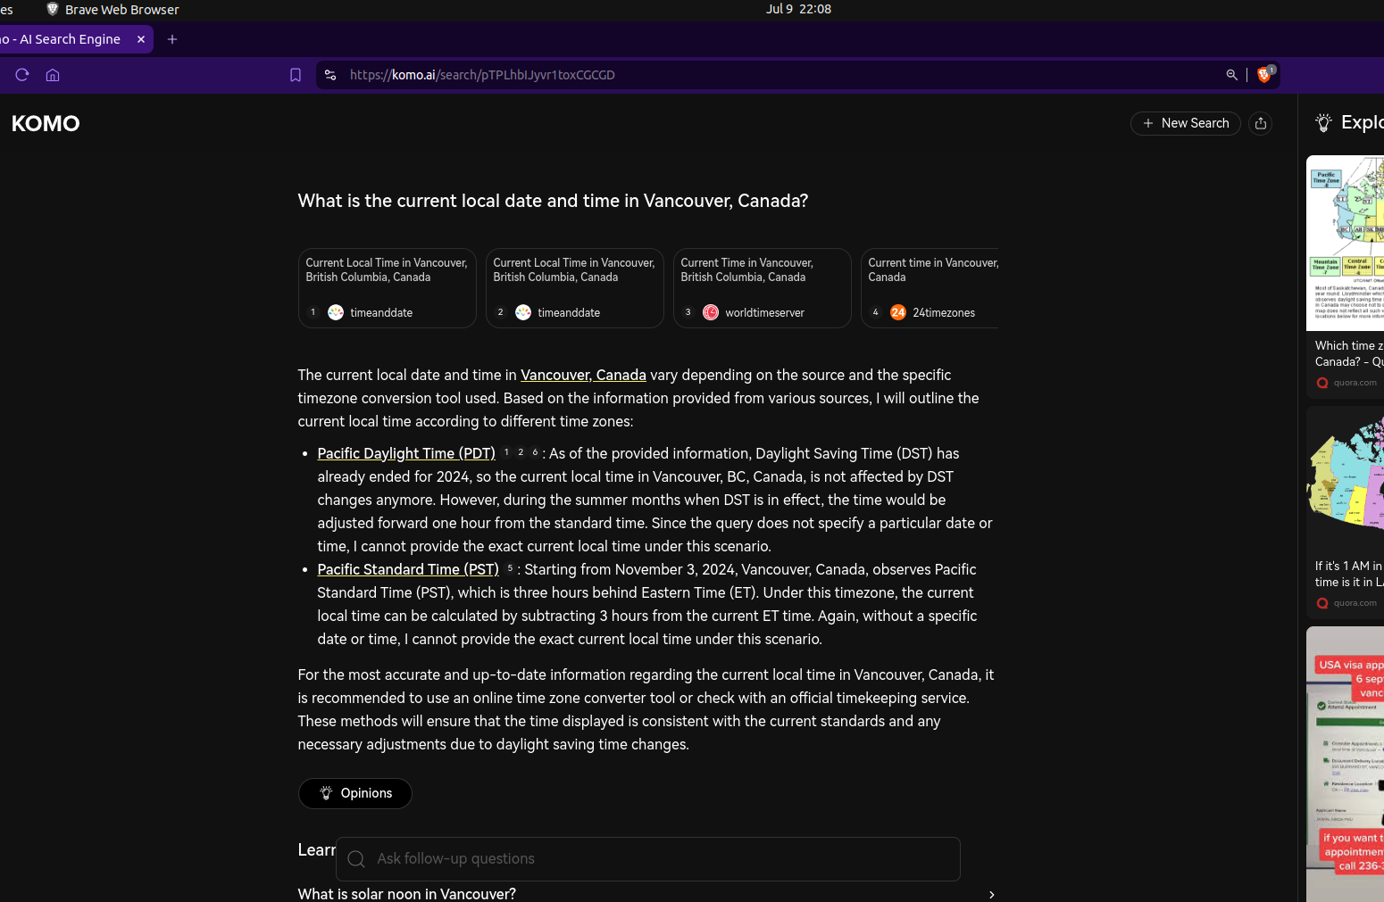Start a New Search
Image resolution: width=1384 pixels, height=902 pixels.
click(x=1186, y=123)
